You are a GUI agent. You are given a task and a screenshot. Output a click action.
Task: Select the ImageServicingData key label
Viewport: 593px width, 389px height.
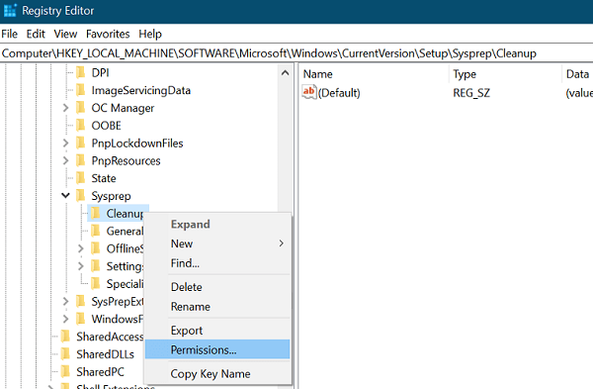pyautogui.click(x=141, y=90)
